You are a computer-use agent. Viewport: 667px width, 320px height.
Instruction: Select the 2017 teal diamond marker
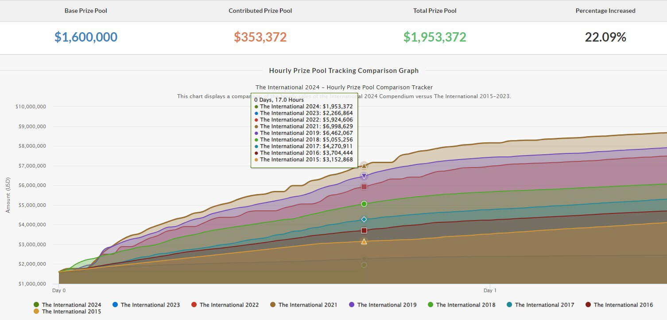point(364,219)
